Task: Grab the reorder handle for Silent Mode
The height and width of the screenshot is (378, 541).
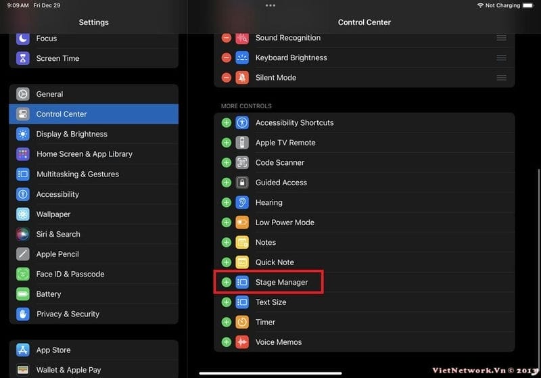Action: coord(501,78)
